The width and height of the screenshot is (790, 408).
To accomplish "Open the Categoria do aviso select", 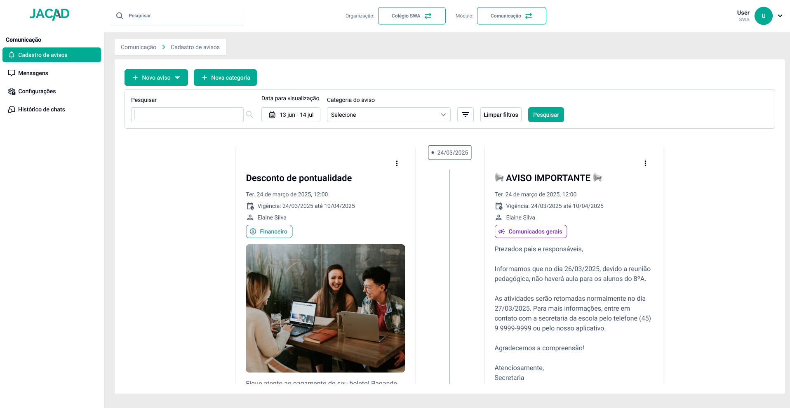I will 388,115.
